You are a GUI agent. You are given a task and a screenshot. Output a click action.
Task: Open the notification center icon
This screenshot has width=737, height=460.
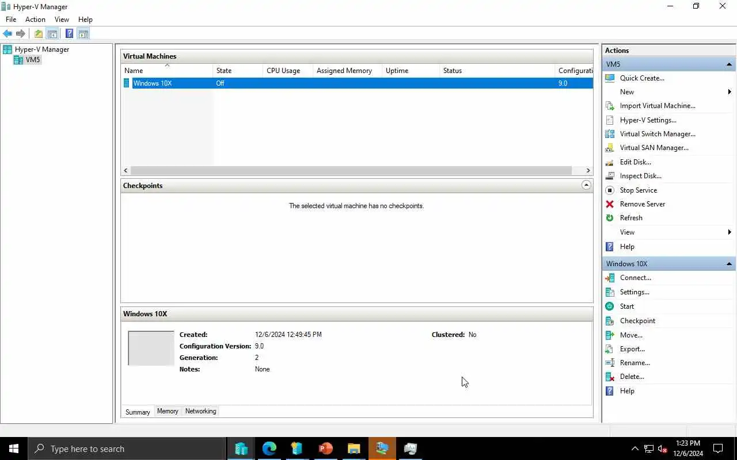[718, 448]
